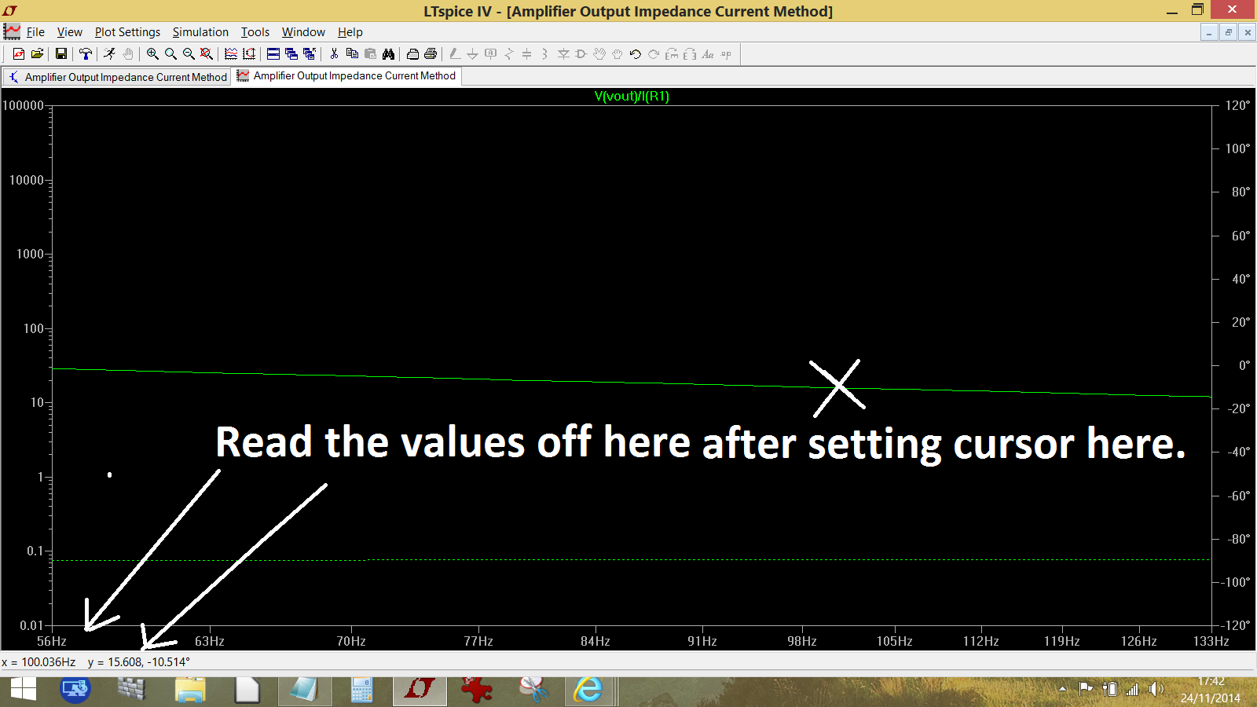The image size is (1257, 707).
Task: Click the Autorange plot icon
Action: coord(231,53)
